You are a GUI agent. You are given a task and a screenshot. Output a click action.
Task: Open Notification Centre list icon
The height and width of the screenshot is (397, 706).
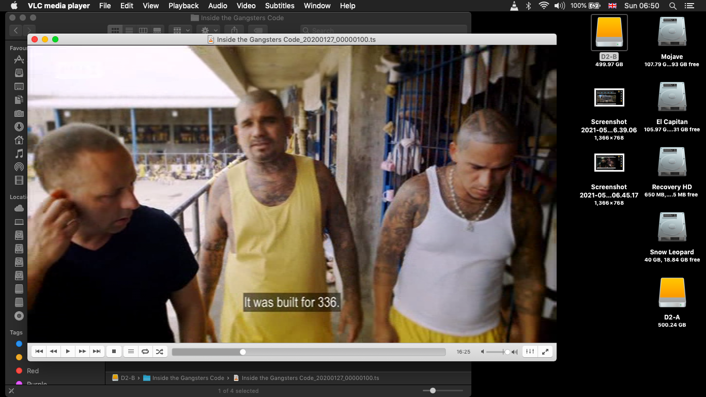tap(689, 6)
